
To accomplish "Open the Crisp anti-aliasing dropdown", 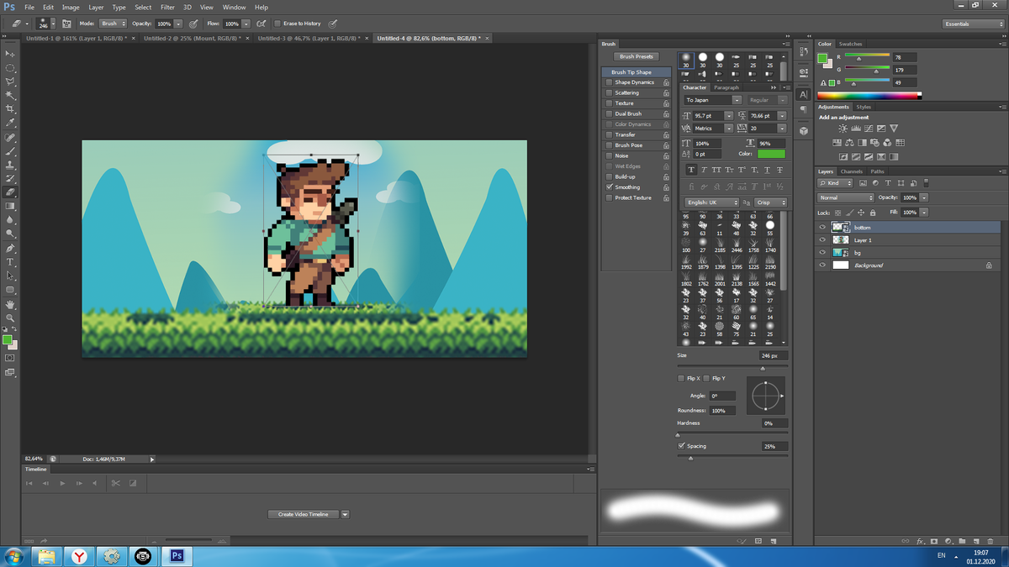I will pyautogui.click(x=770, y=202).
